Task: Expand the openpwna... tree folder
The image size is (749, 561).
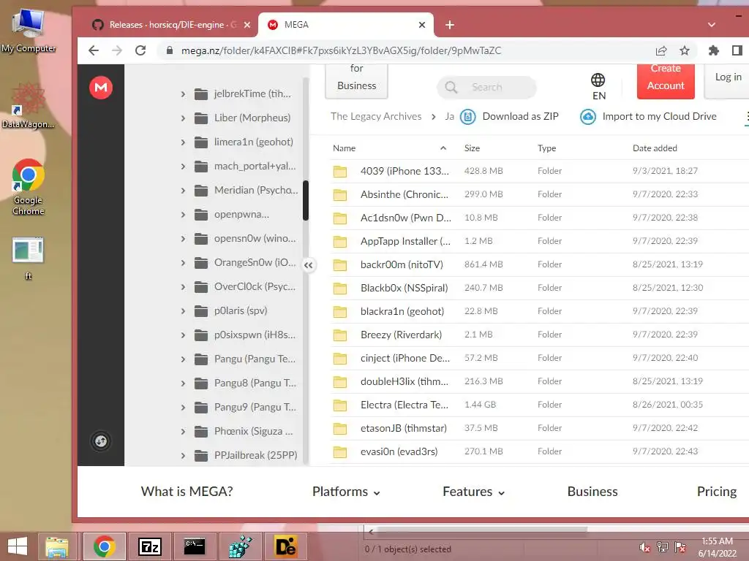Action: pyautogui.click(x=183, y=215)
